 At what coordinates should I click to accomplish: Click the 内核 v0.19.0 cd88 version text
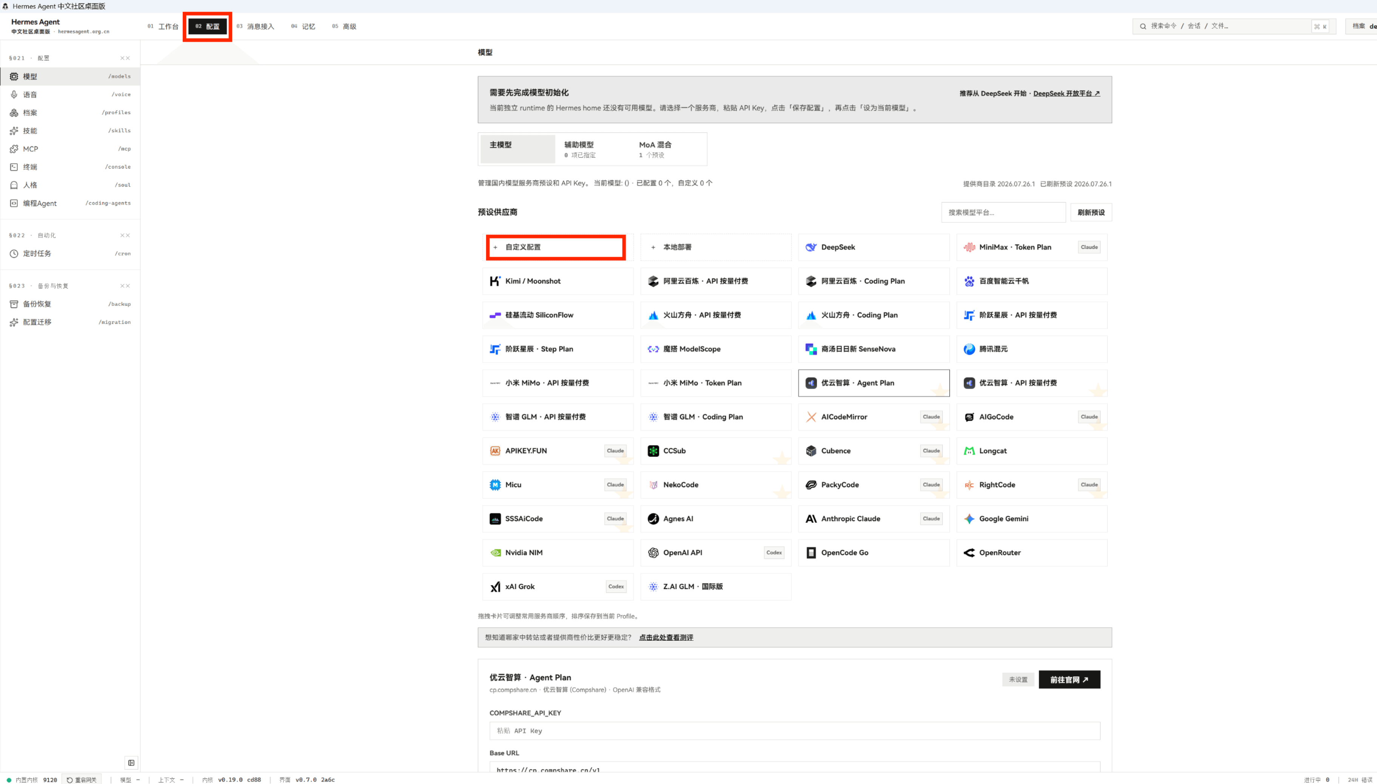click(232, 780)
